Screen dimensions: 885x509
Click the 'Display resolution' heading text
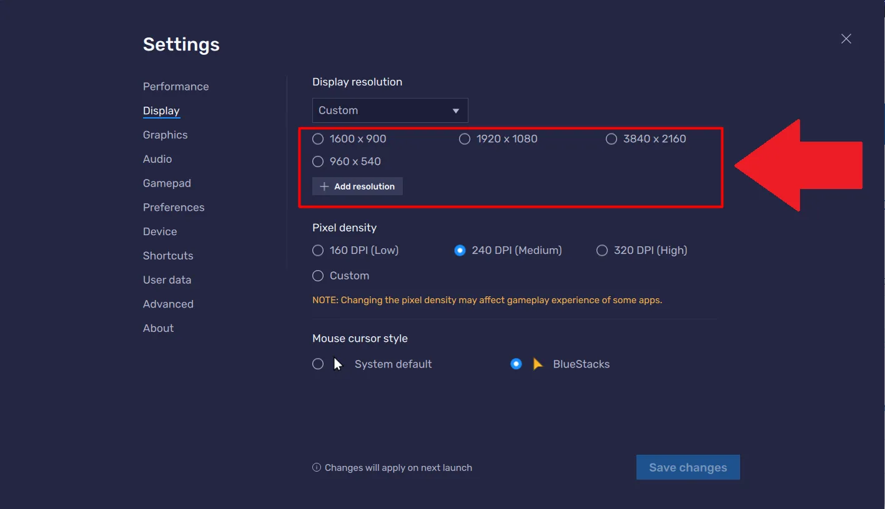(x=357, y=82)
